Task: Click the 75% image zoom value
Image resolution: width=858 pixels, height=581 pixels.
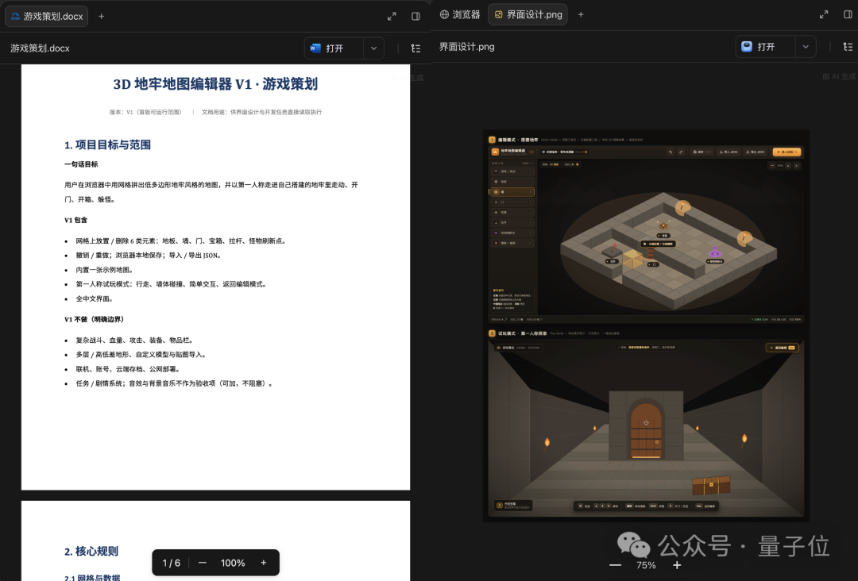Action: (646, 565)
